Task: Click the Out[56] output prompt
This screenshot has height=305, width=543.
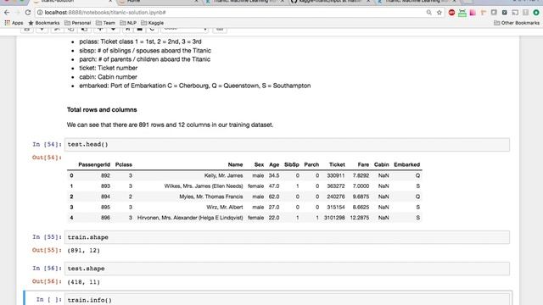Action: click(48, 281)
